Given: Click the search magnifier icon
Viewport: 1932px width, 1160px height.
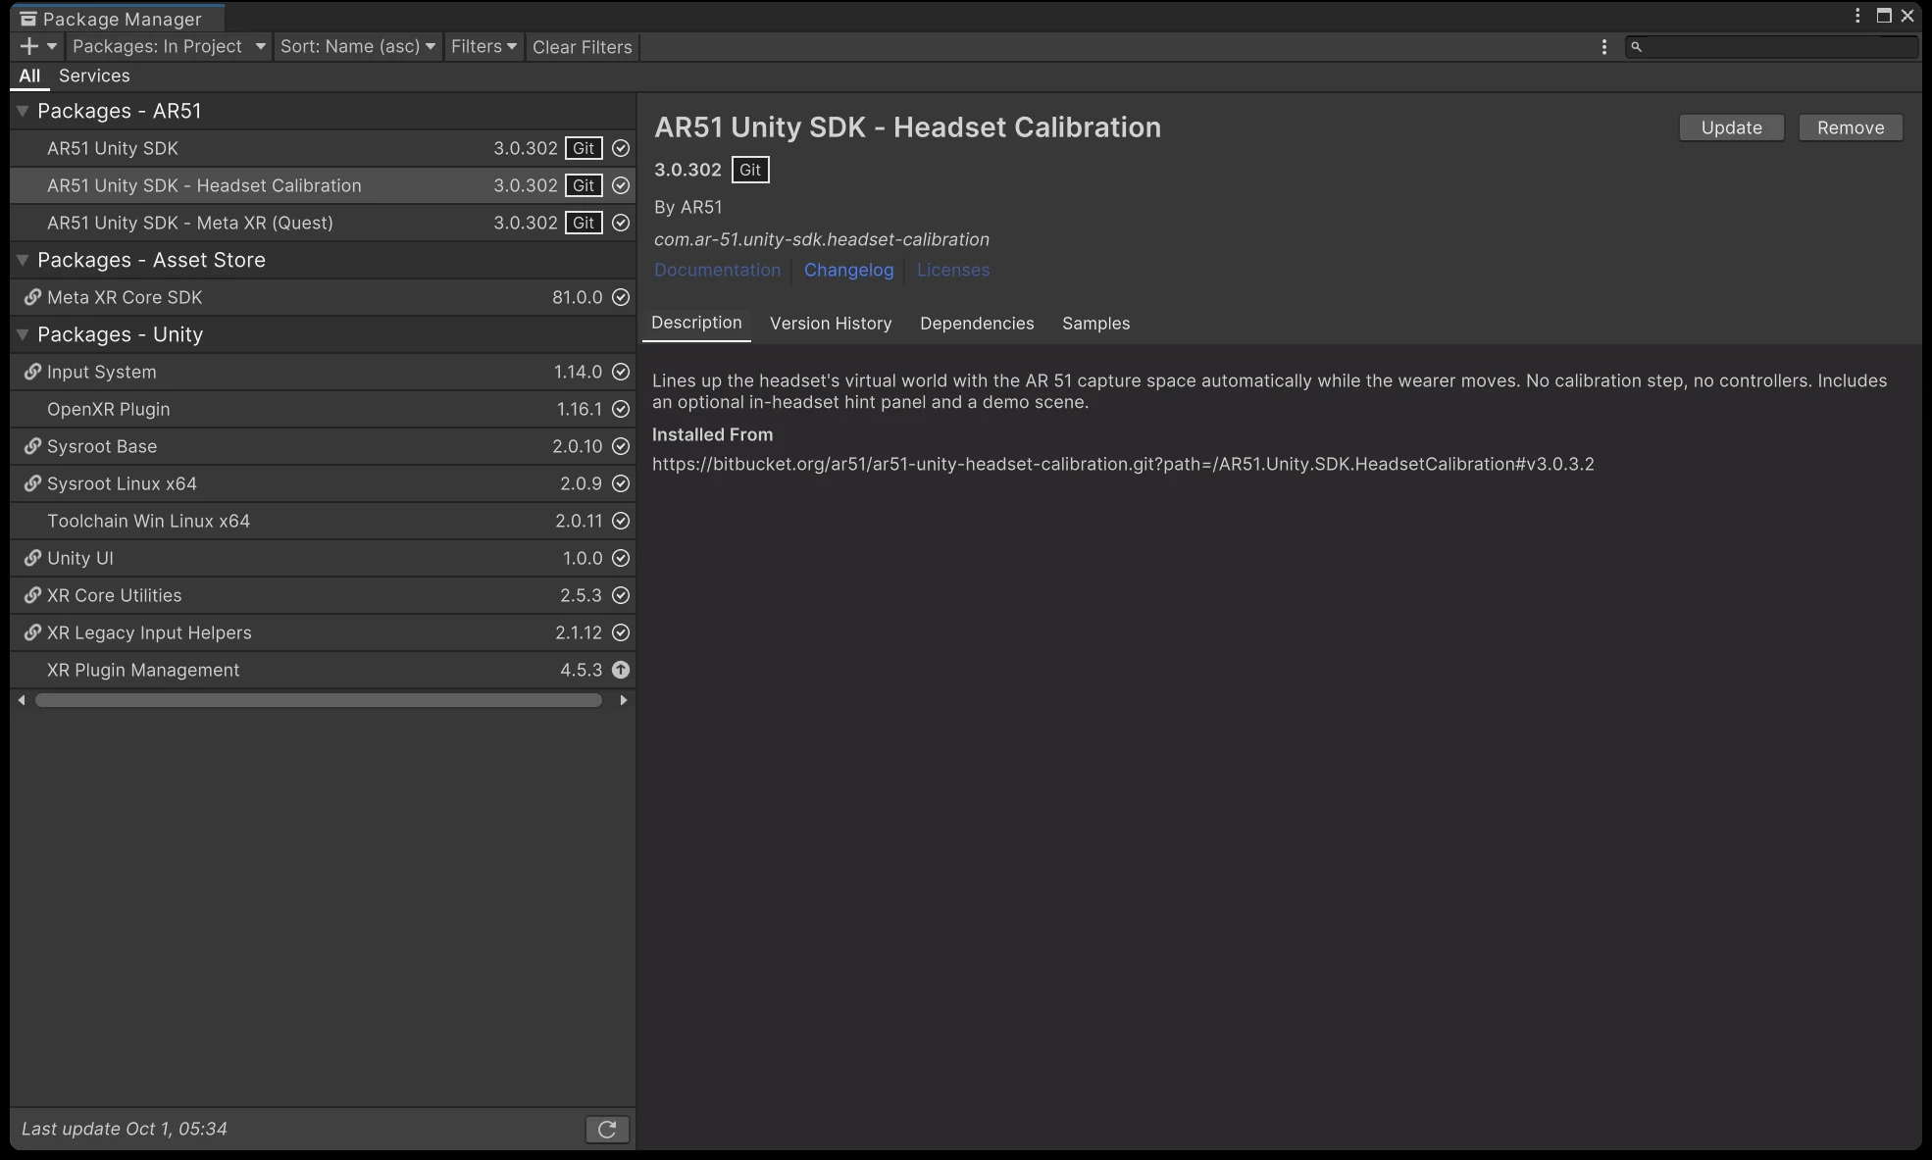Looking at the screenshot, I should click(x=1636, y=46).
